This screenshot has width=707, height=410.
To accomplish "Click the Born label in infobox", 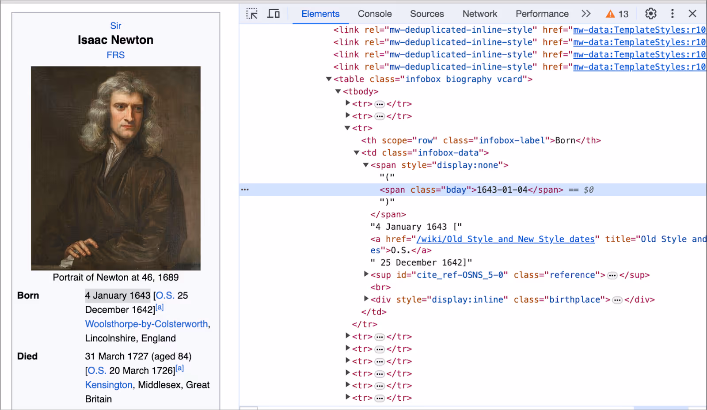I will pyautogui.click(x=28, y=295).
